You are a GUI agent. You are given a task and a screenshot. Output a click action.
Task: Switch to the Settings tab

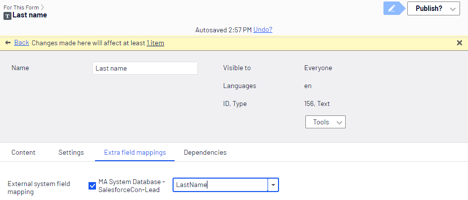[x=71, y=153]
